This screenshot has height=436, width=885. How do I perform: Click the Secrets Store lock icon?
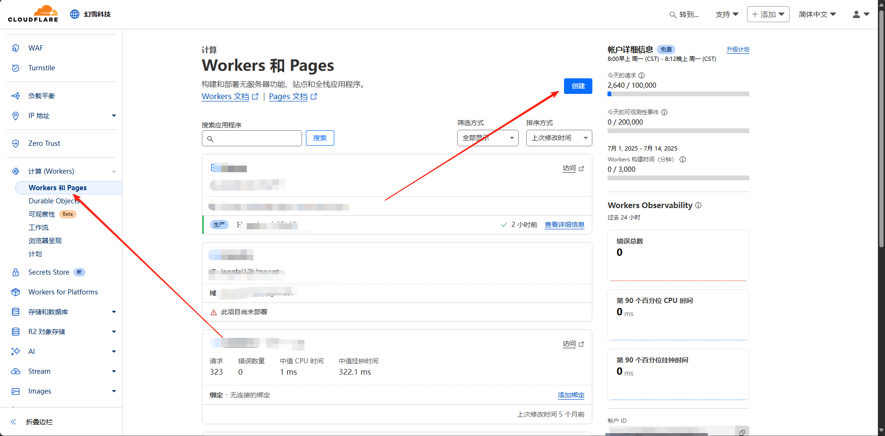click(x=16, y=272)
